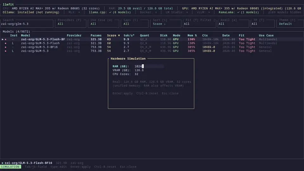304x171 pixels.
Task: Change the Sort option showing Score
Action: 166,24
